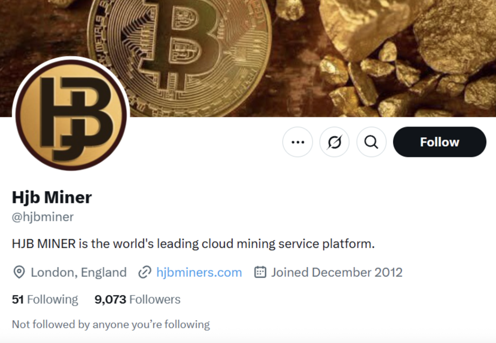This screenshot has height=343, width=496.
Task: Follow the Hjb Miner account
Action: (439, 142)
